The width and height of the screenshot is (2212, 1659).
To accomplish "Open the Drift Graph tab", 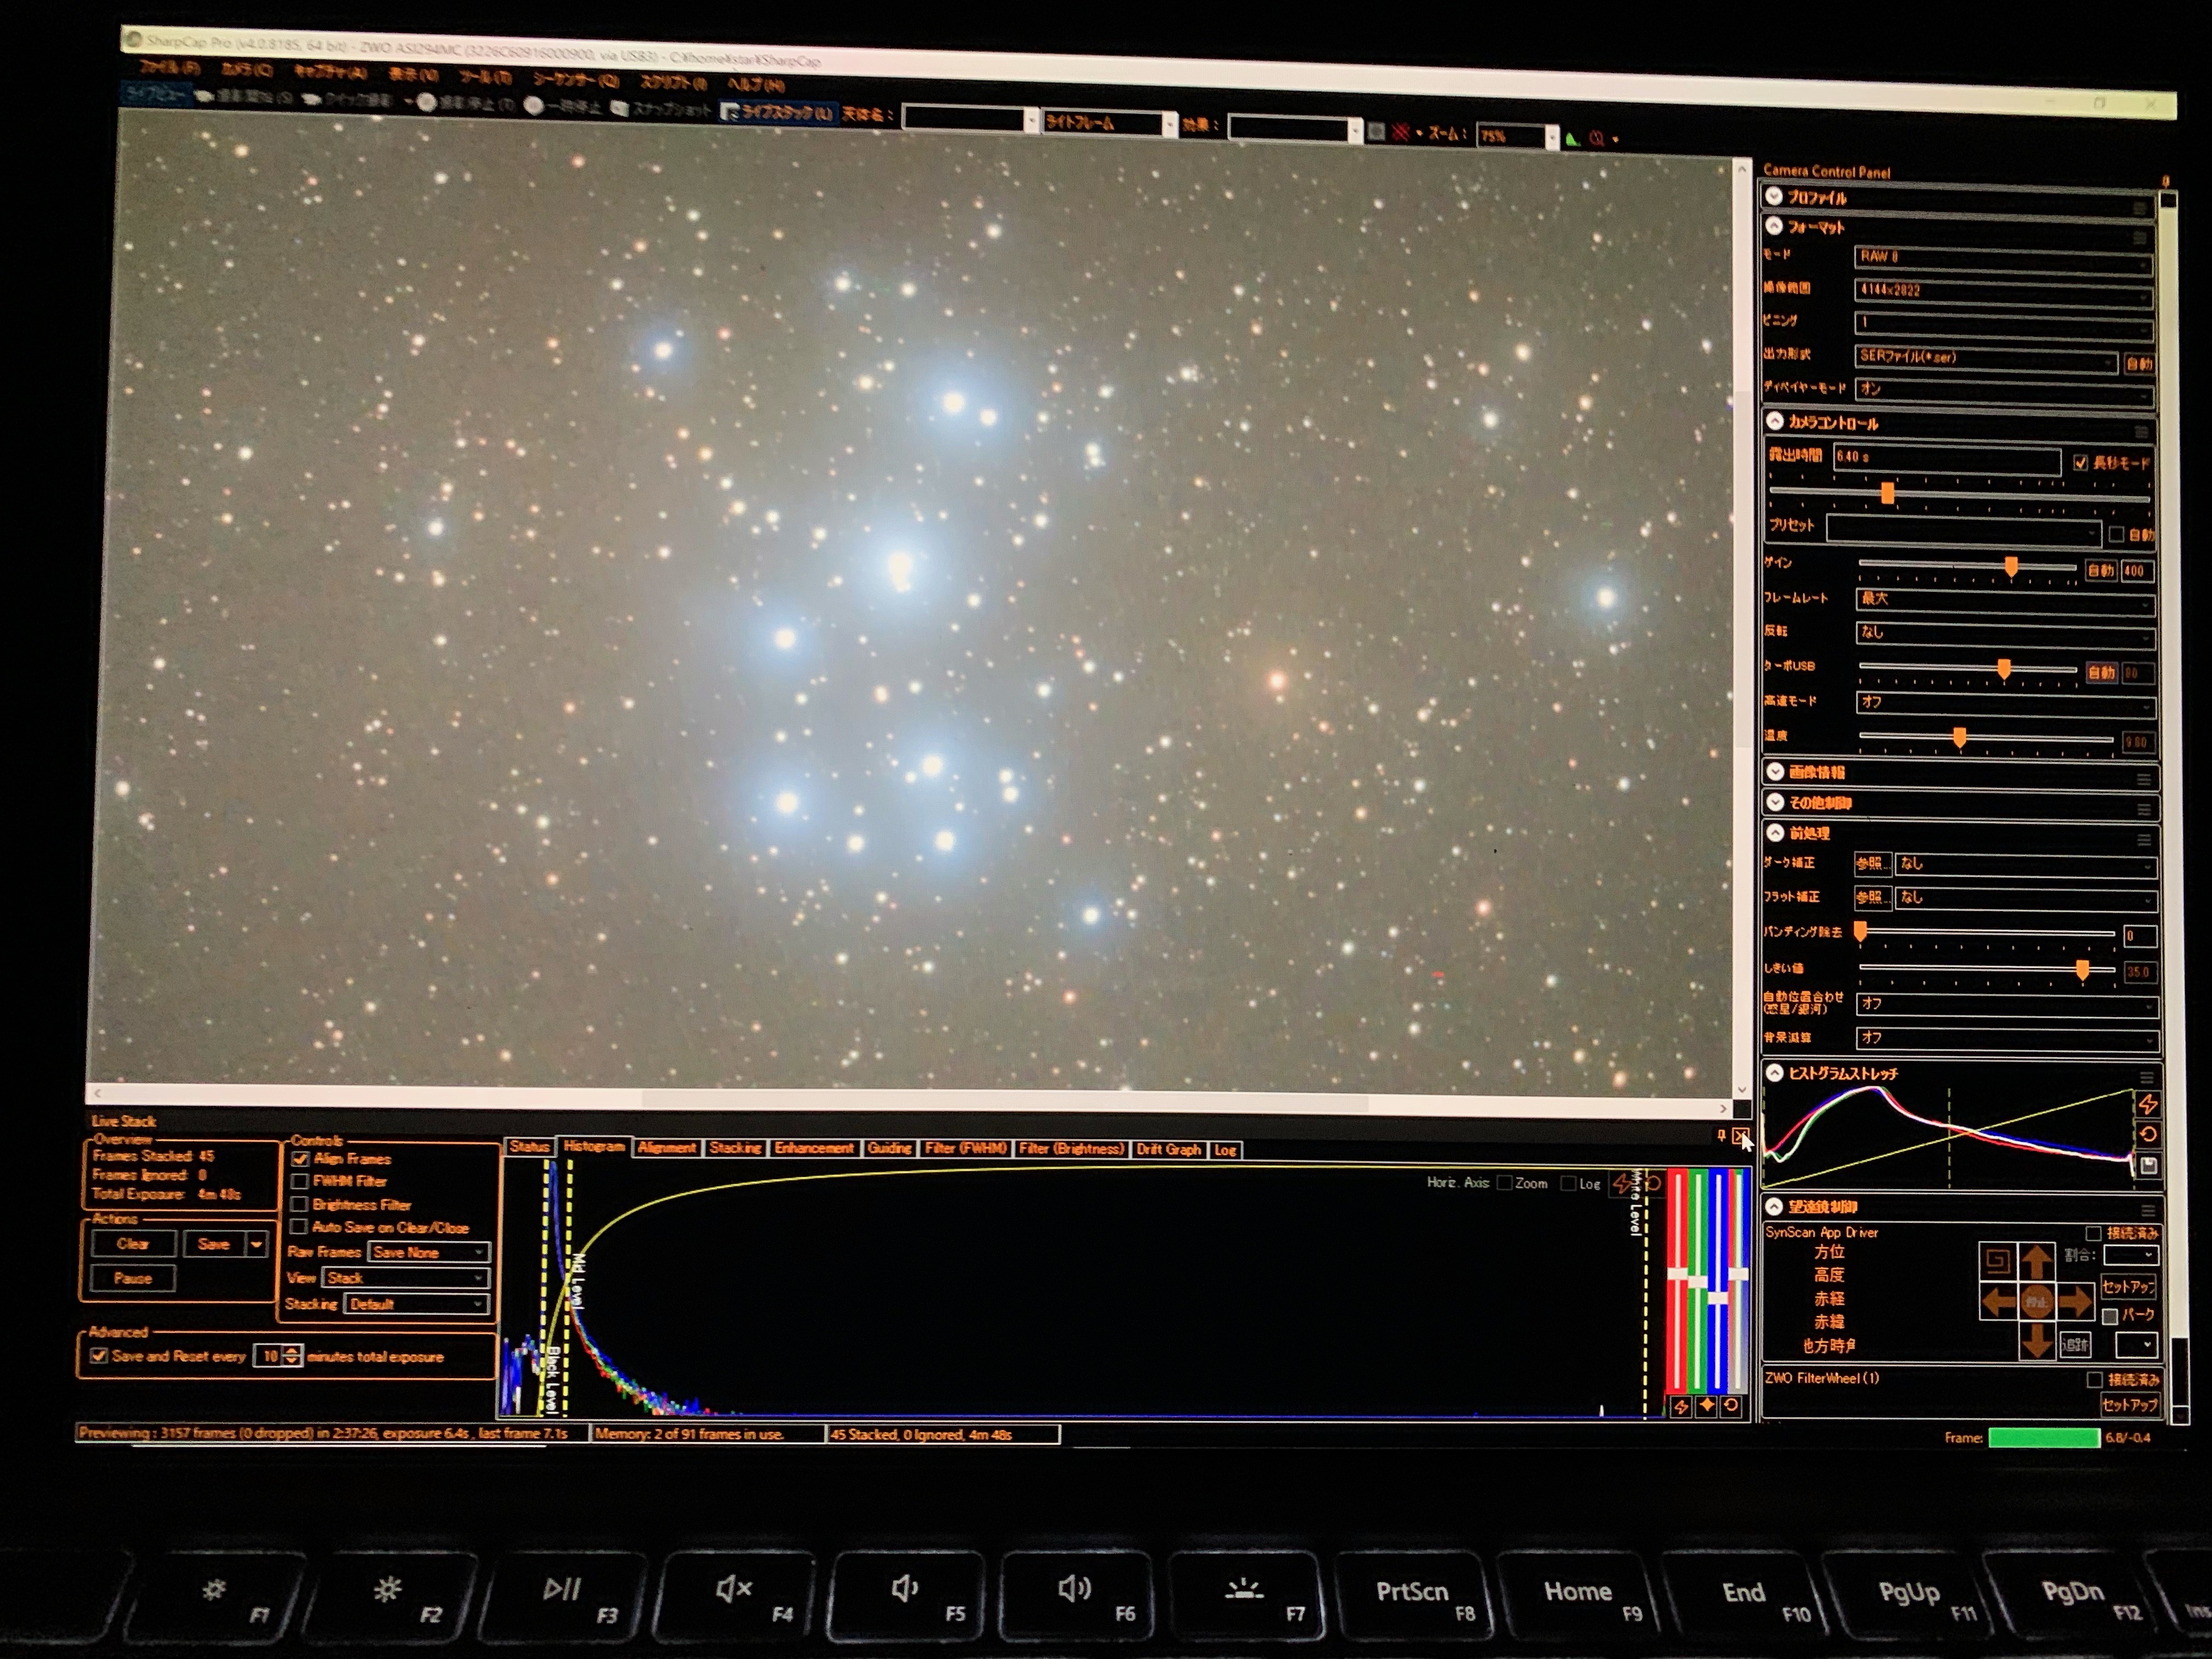I will click(x=1168, y=1149).
